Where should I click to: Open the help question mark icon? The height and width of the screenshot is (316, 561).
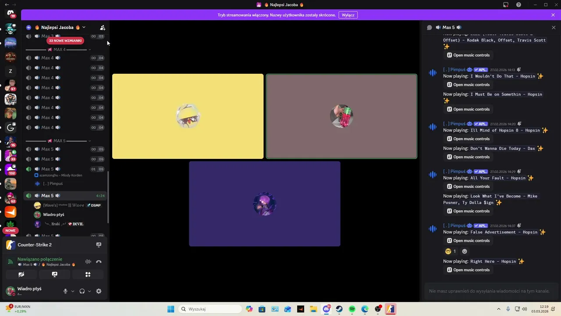coord(518,5)
